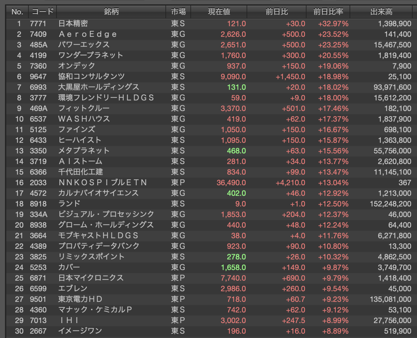417x338 pixels.
Task: Select the ＷＡＳＨハウス stock name
Action: click(x=84, y=119)
